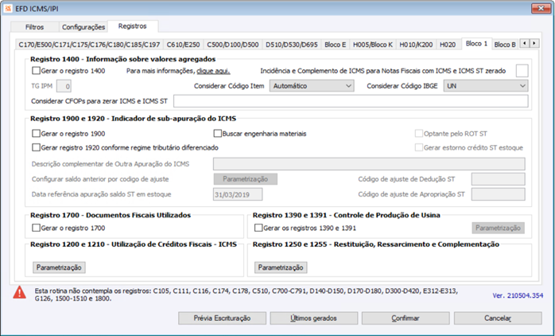
Task: Click the Últimos gerados button
Action: (313, 318)
